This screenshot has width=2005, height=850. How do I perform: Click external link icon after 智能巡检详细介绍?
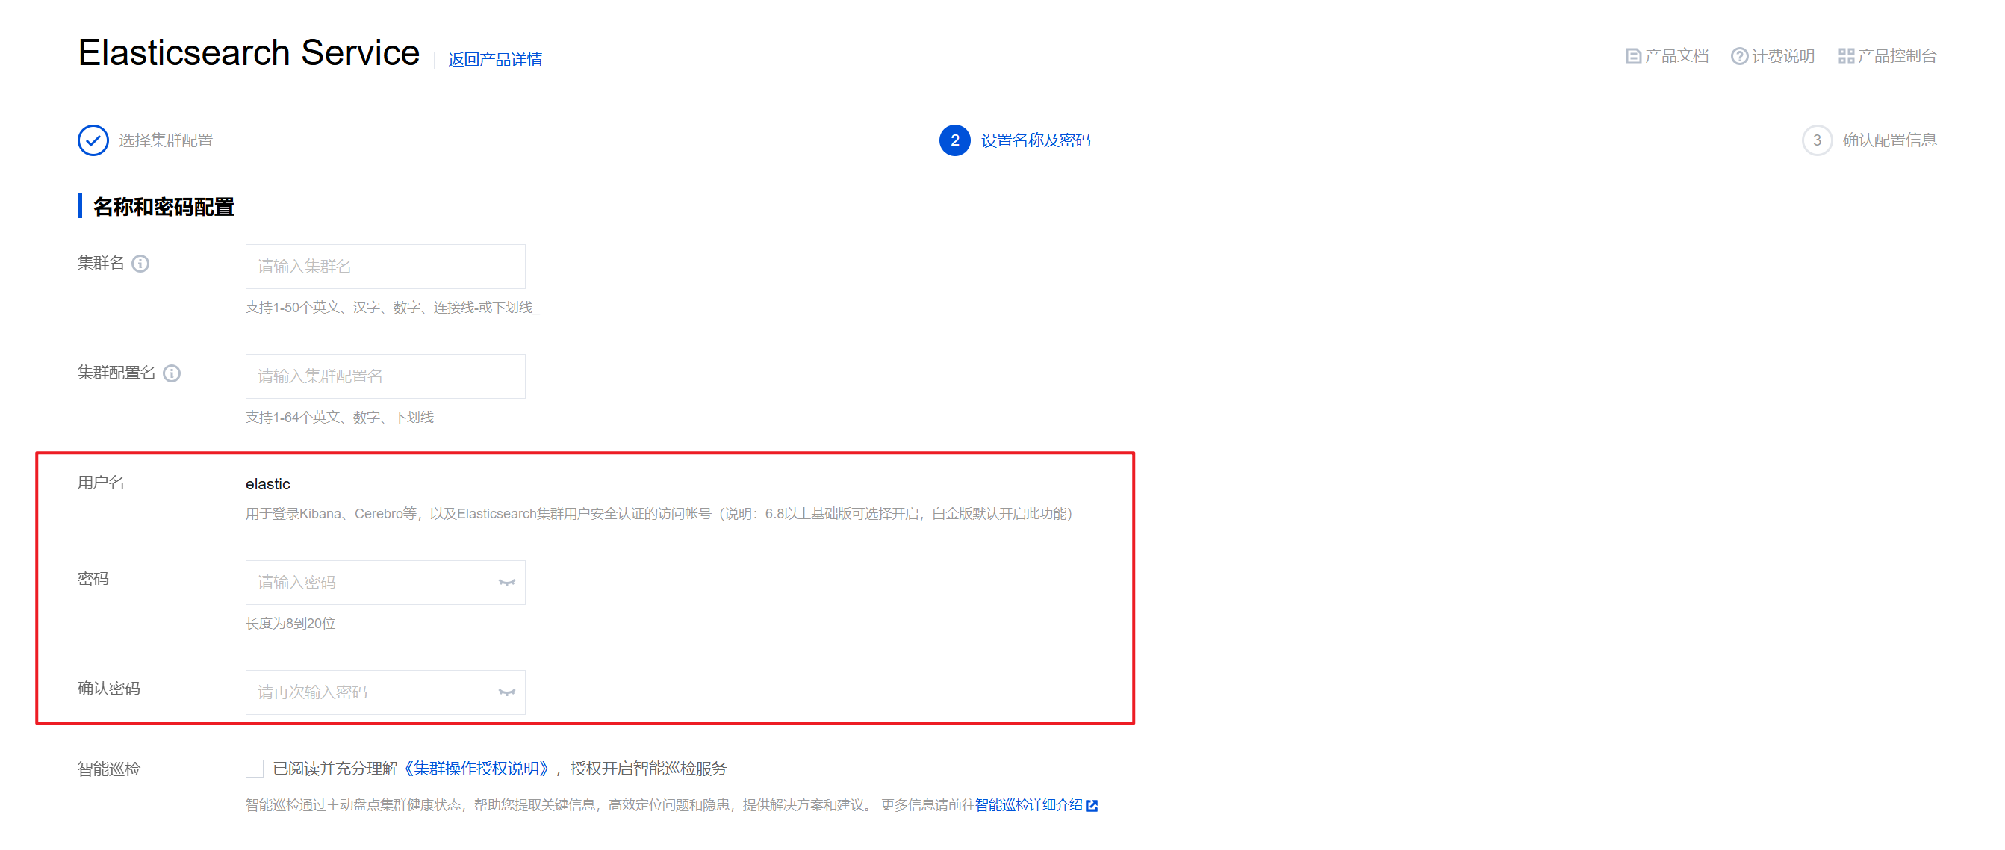(1092, 806)
